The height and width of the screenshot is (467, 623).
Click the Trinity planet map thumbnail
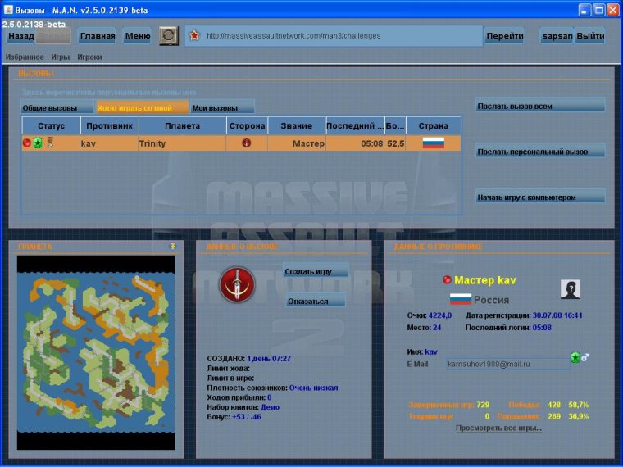click(96, 352)
